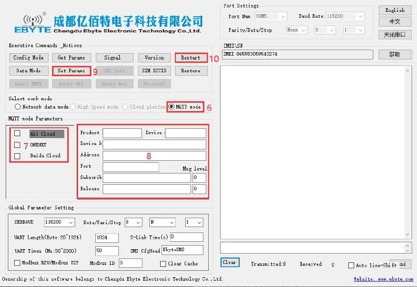Click the "Transmitted:0" counter text

pos(268,264)
